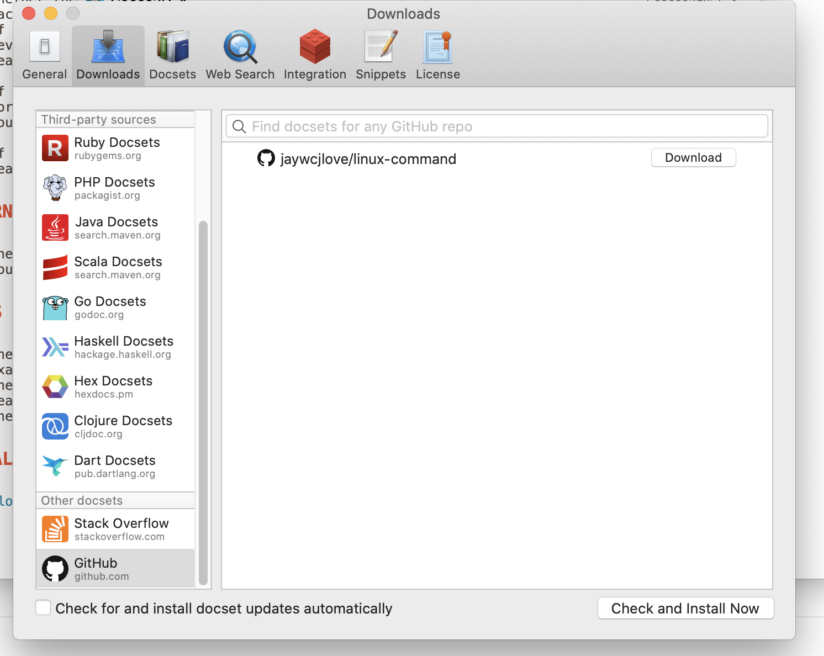Click the Ruby Docsets icon
The width and height of the screenshot is (824, 656).
point(55,148)
